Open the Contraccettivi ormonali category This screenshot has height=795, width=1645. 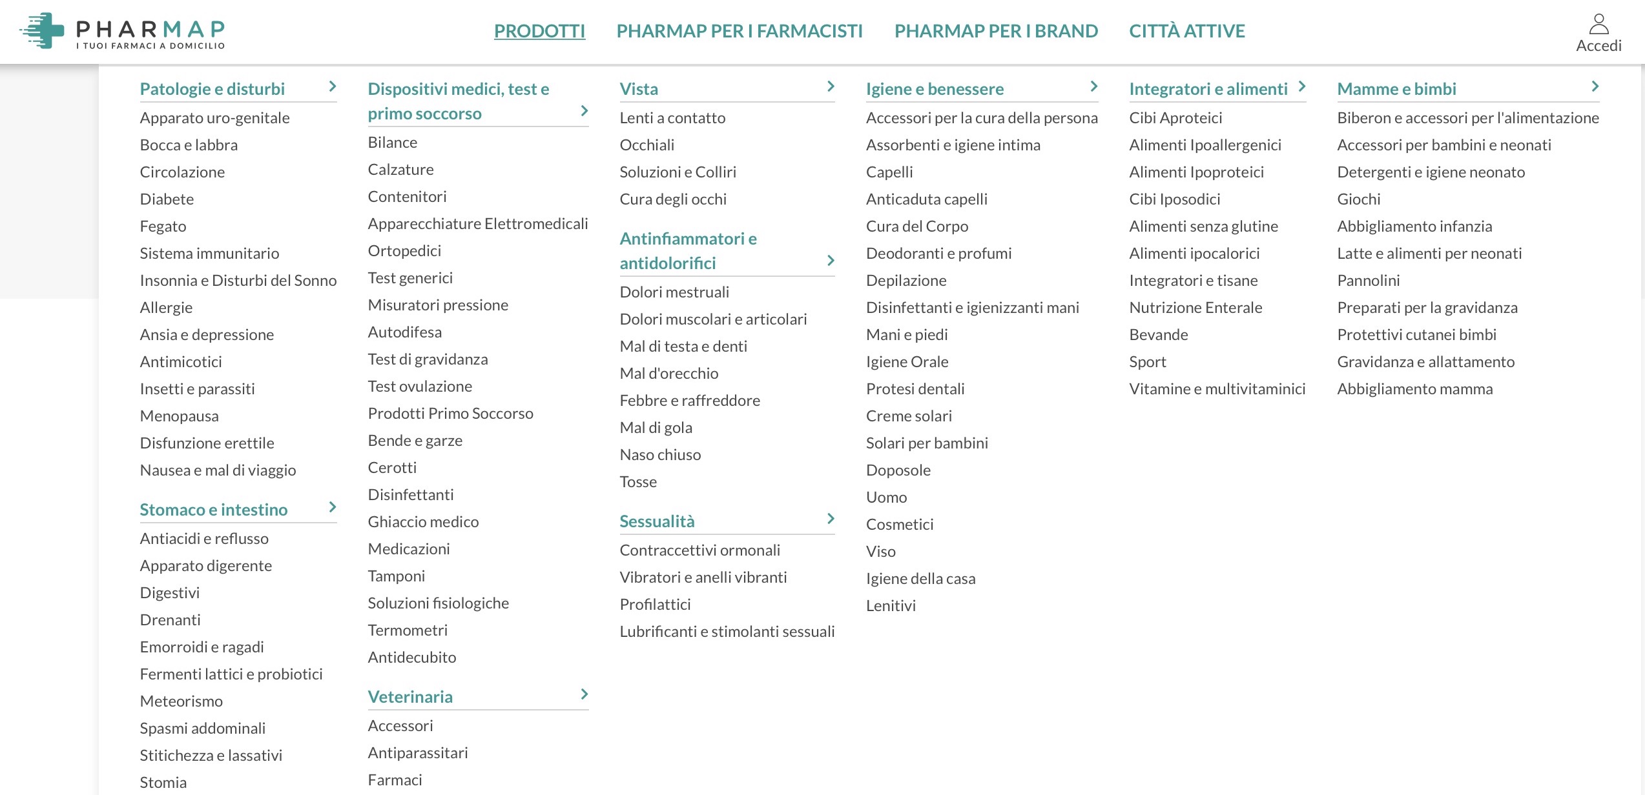[700, 550]
